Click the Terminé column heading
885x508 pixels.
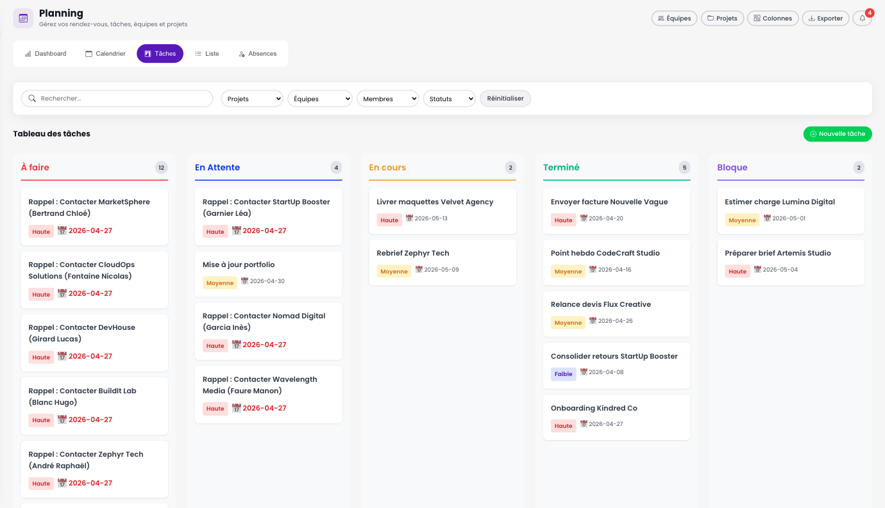click(561, 167)
